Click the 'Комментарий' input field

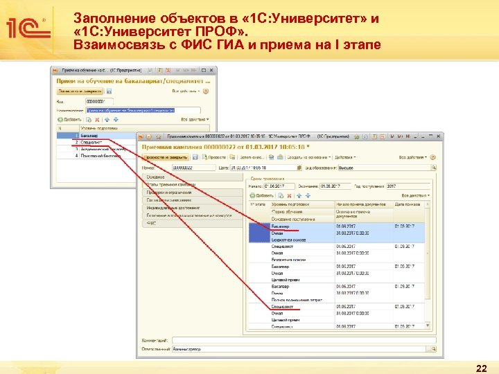tap(304, 340)
